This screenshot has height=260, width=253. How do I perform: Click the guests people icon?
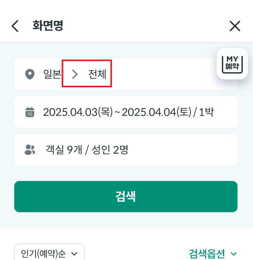point(30,150)
